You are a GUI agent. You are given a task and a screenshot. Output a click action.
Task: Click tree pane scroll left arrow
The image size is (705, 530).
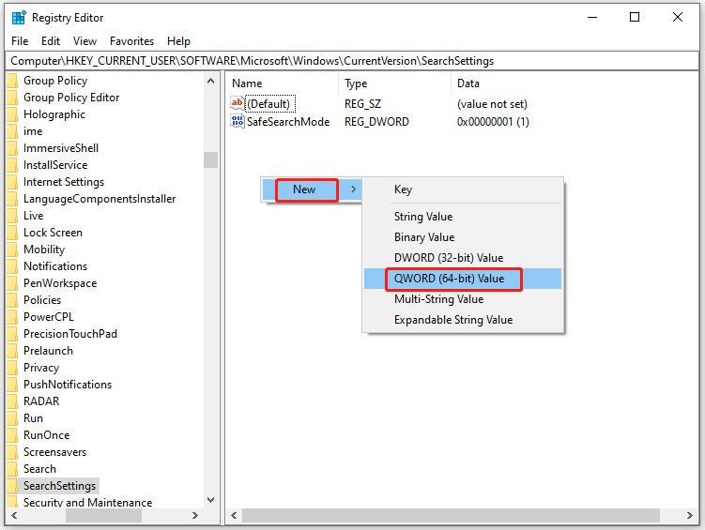[x=14, y=515]
